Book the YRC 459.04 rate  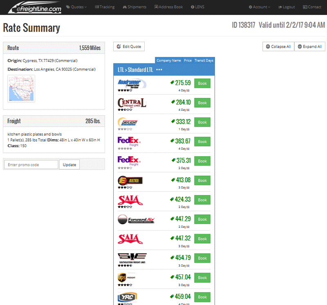coord(202,297)
